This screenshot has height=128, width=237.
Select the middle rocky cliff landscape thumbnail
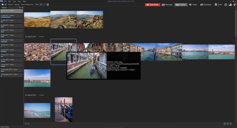(64, 20)
